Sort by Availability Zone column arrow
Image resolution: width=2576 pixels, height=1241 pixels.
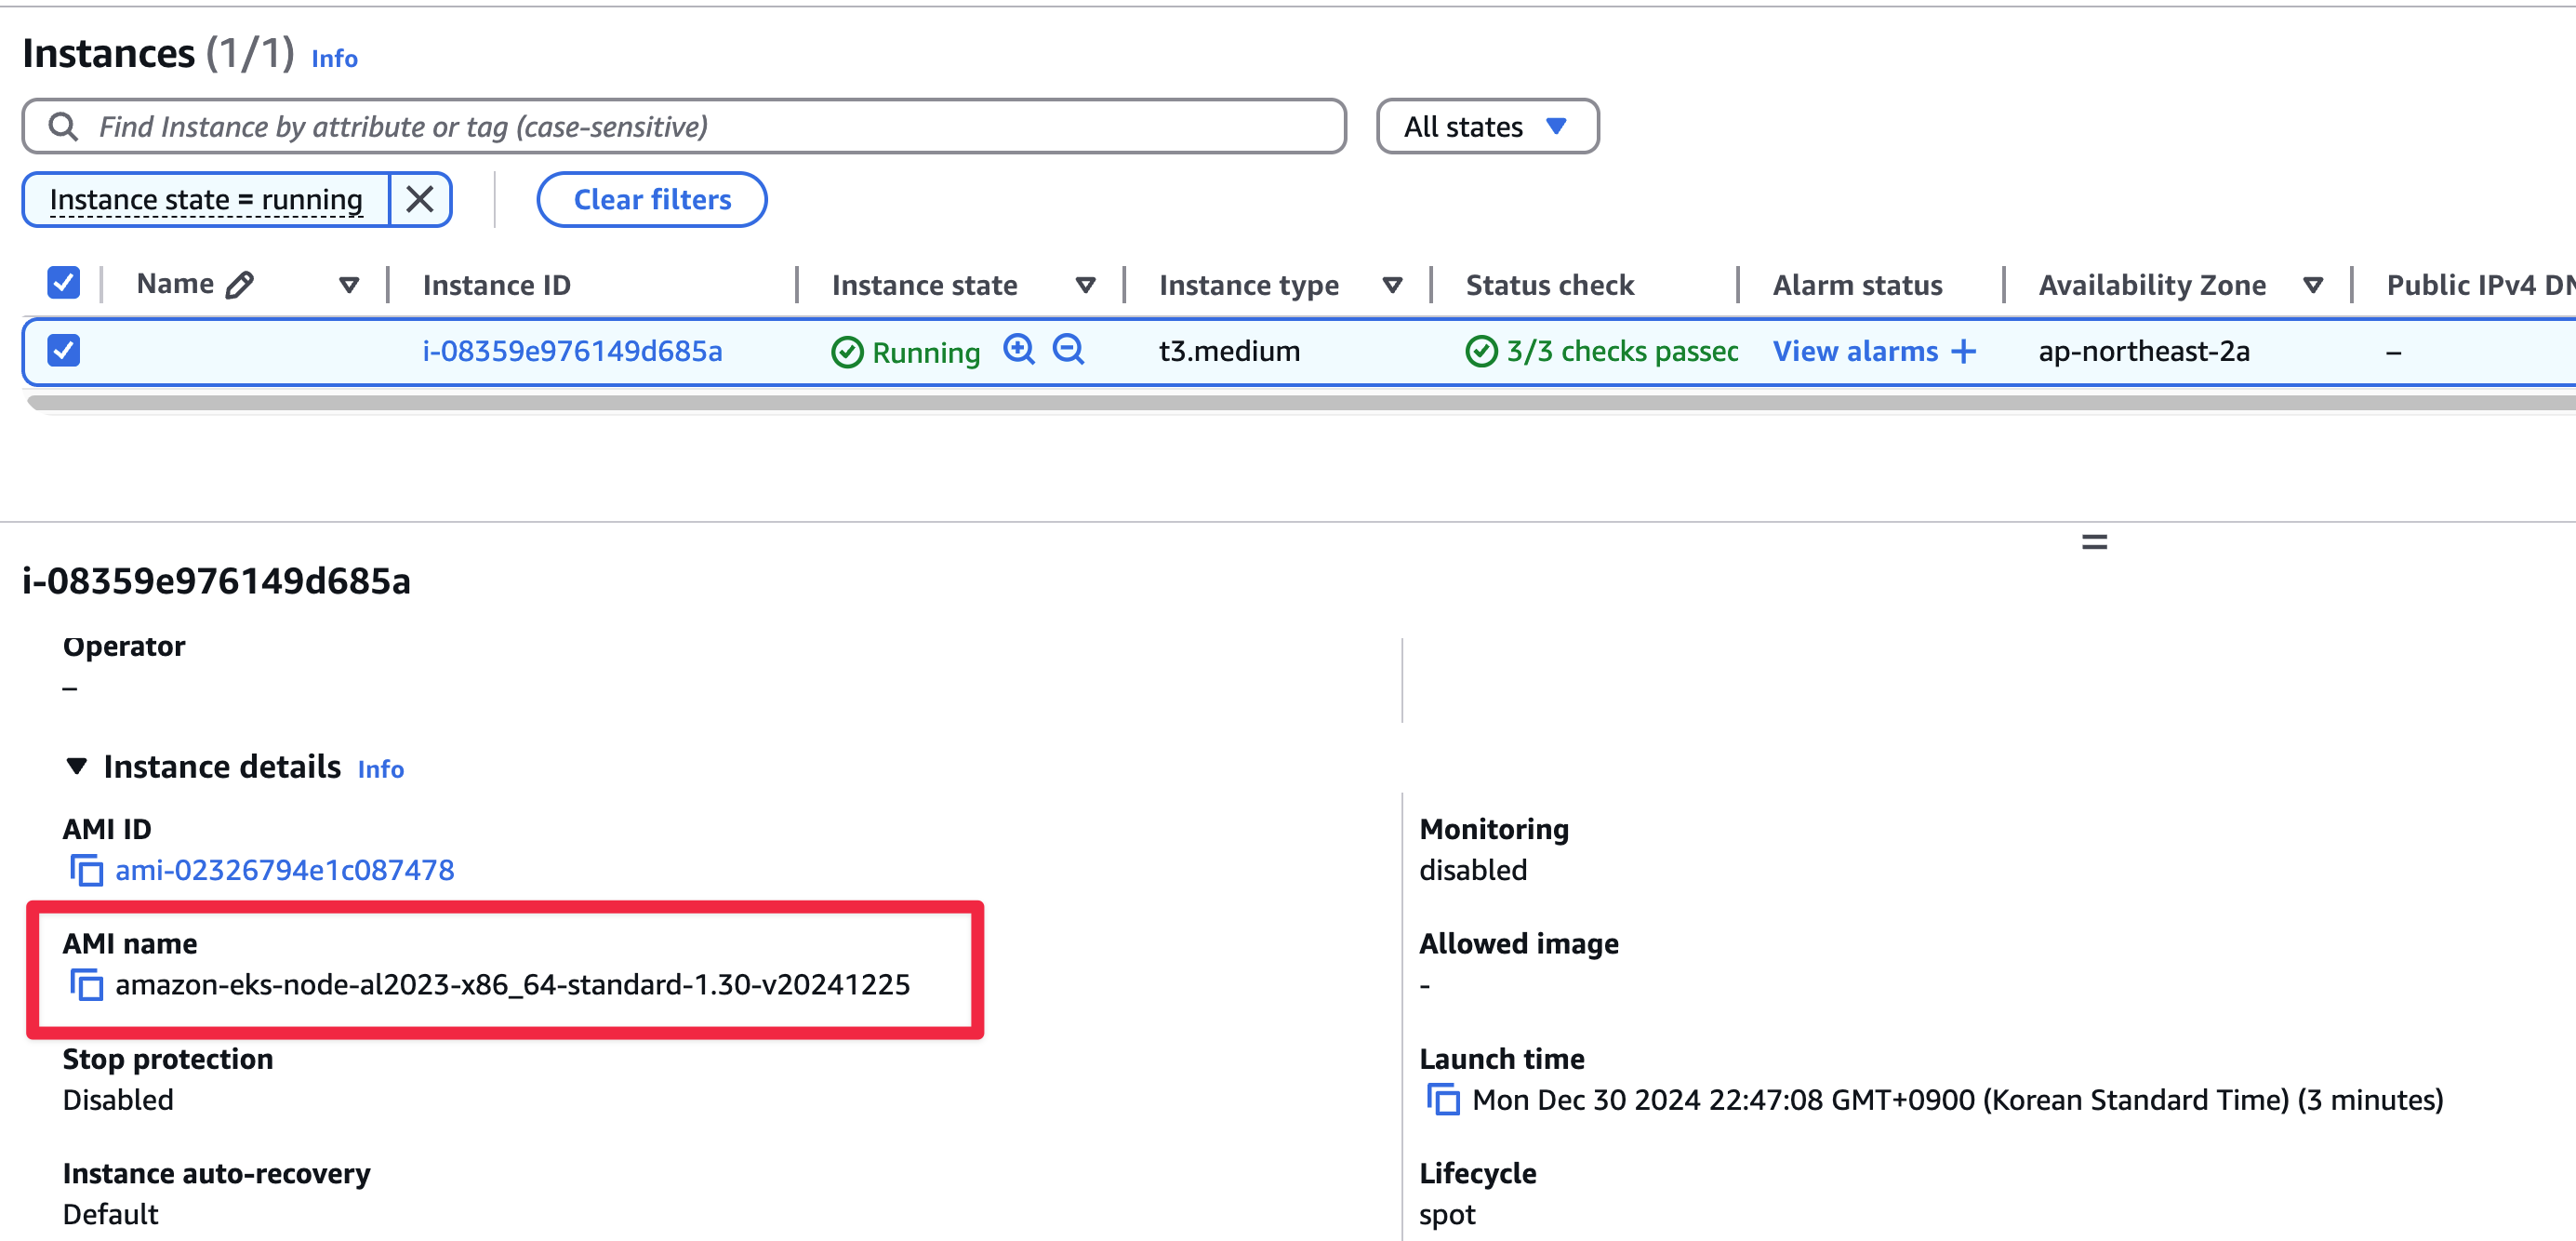pyautogui.click(x=2313, y=286)
